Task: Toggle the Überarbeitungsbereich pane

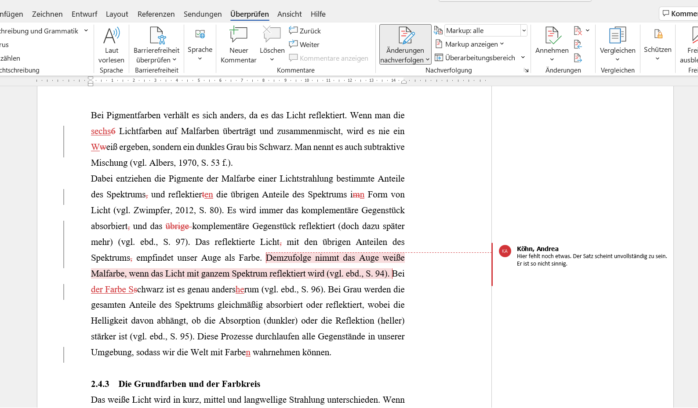Action: point(480,58)
